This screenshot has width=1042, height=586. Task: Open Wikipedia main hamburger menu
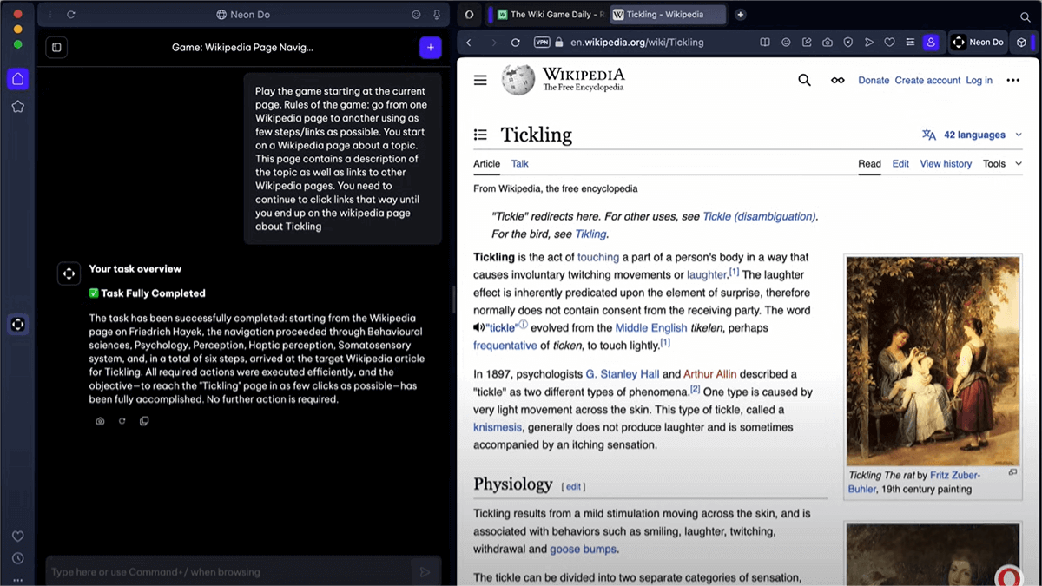[480, 80]
